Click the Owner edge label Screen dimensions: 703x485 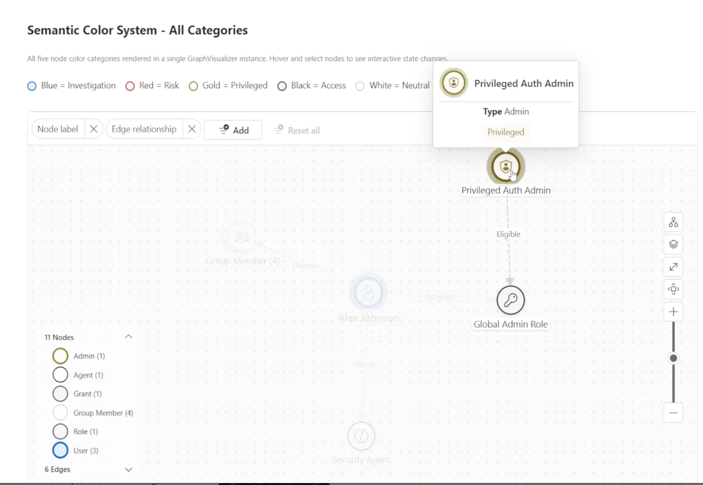pyautogui.click(x=365, y=365)
